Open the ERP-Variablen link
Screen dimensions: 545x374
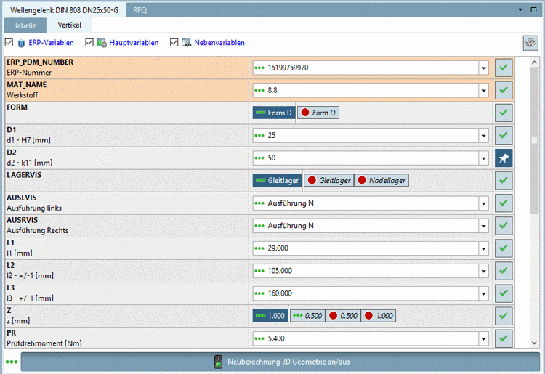click(x=51, y=43)
